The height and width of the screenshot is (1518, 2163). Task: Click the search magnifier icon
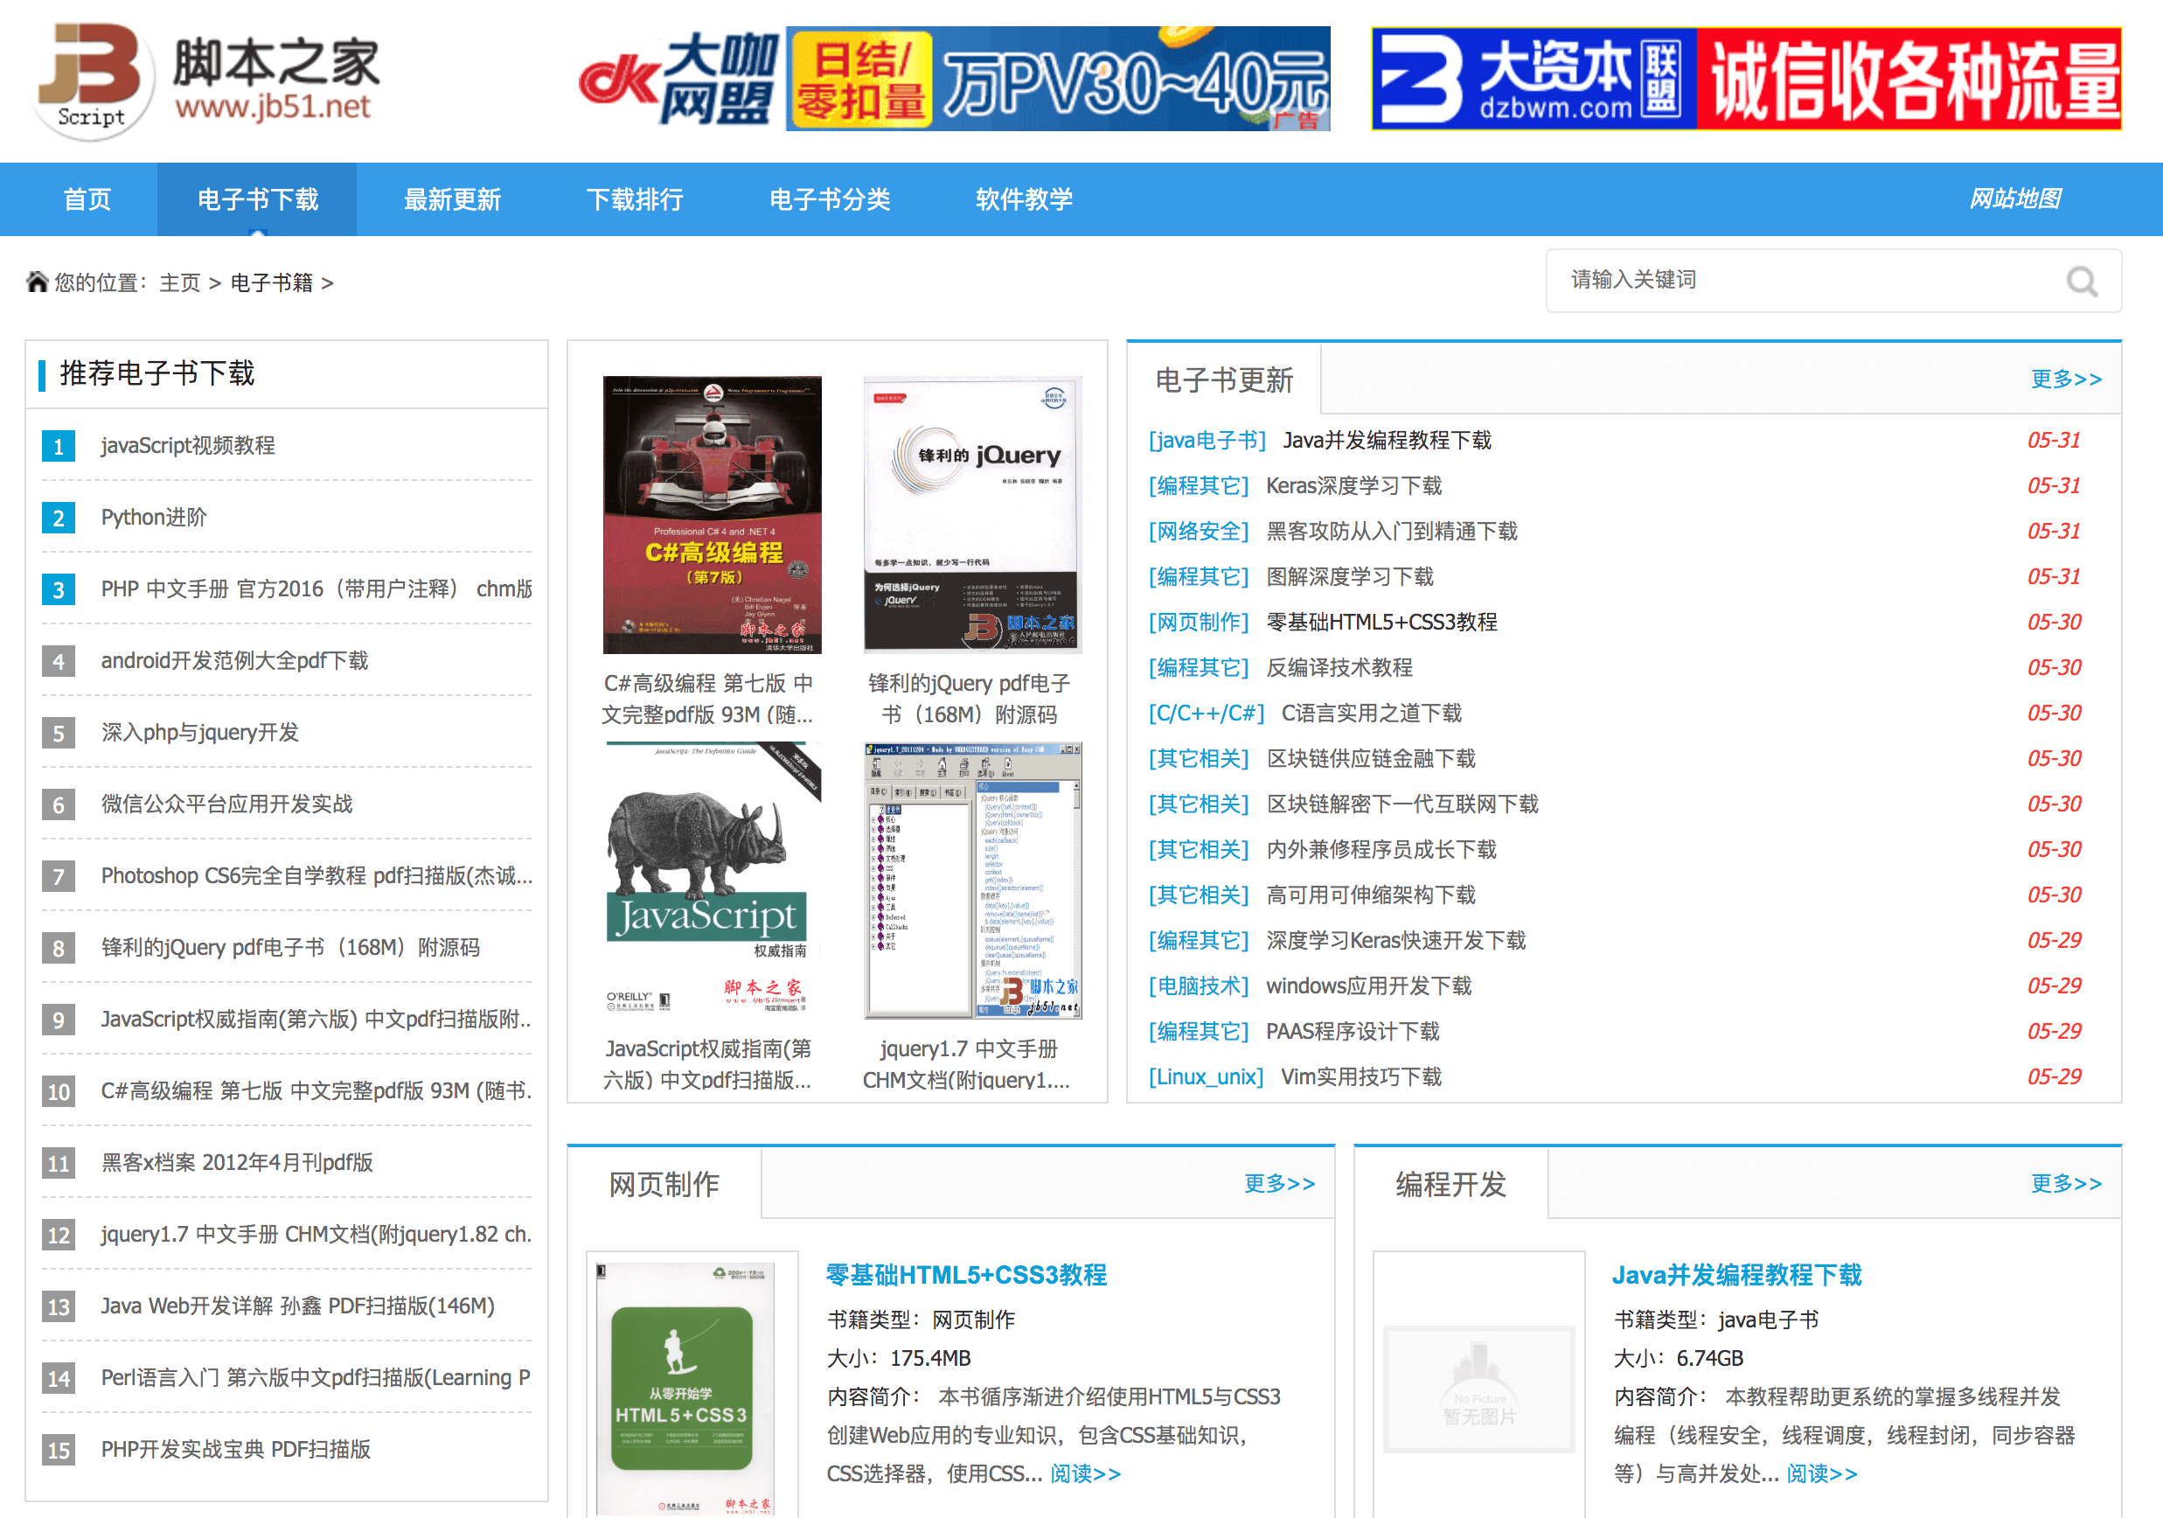click(2080, 281)
